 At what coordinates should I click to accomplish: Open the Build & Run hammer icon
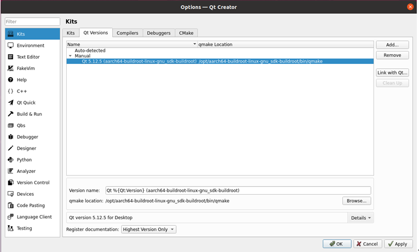[x=11, y=114]
